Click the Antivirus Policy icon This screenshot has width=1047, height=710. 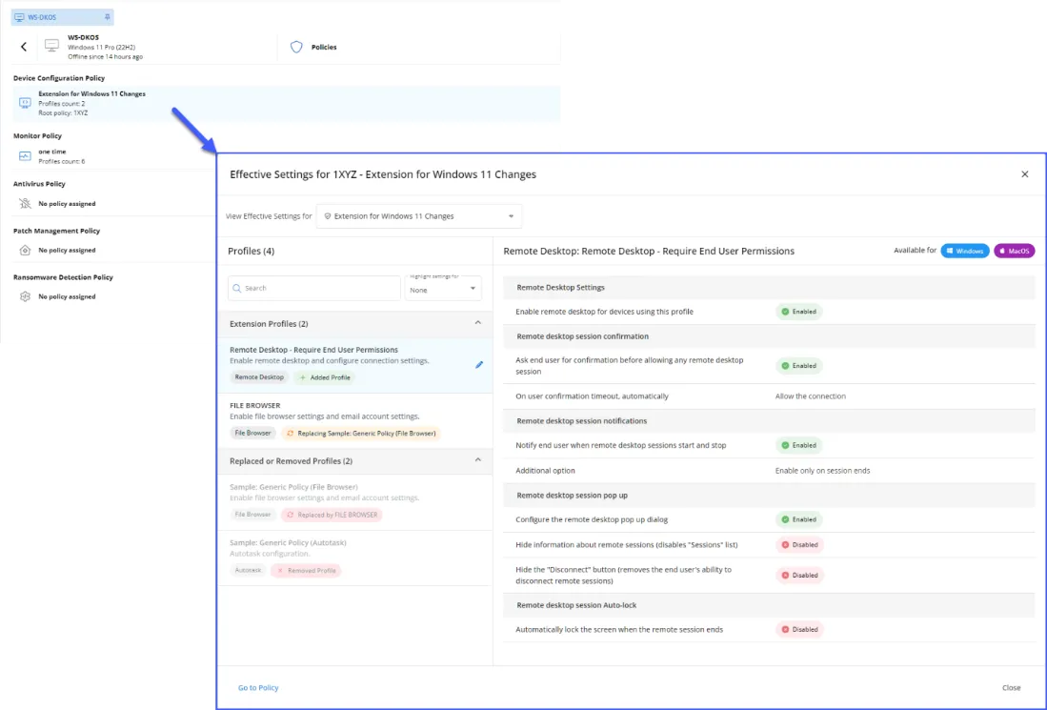point(25,203)
